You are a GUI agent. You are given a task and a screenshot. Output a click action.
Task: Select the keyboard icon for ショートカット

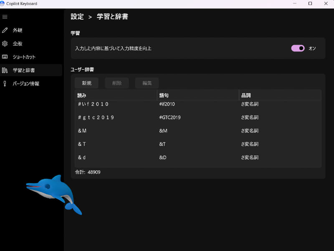[5, 57]
